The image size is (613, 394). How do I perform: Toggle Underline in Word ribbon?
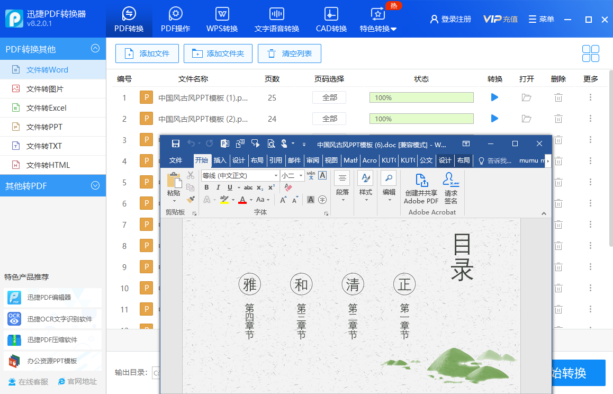[230, 188]
